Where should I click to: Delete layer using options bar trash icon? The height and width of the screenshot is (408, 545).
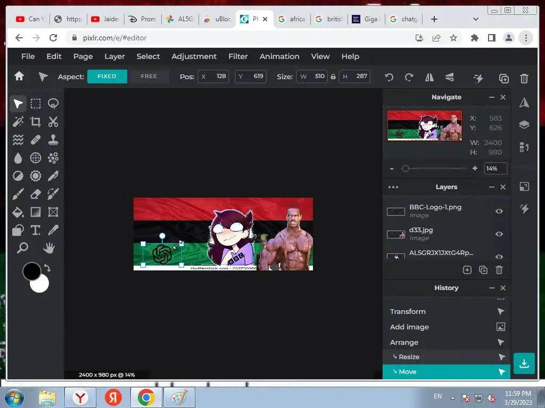(x=524, y=79)
